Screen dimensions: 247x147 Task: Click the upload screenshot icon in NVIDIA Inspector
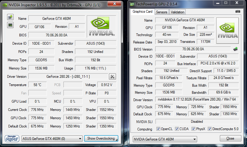pyautogui.click(x=10, y=17)
